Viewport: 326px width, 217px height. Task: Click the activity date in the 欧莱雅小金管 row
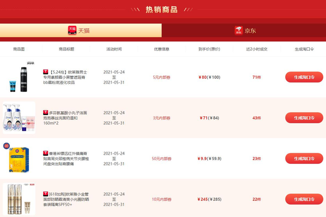tap(114, 199)
